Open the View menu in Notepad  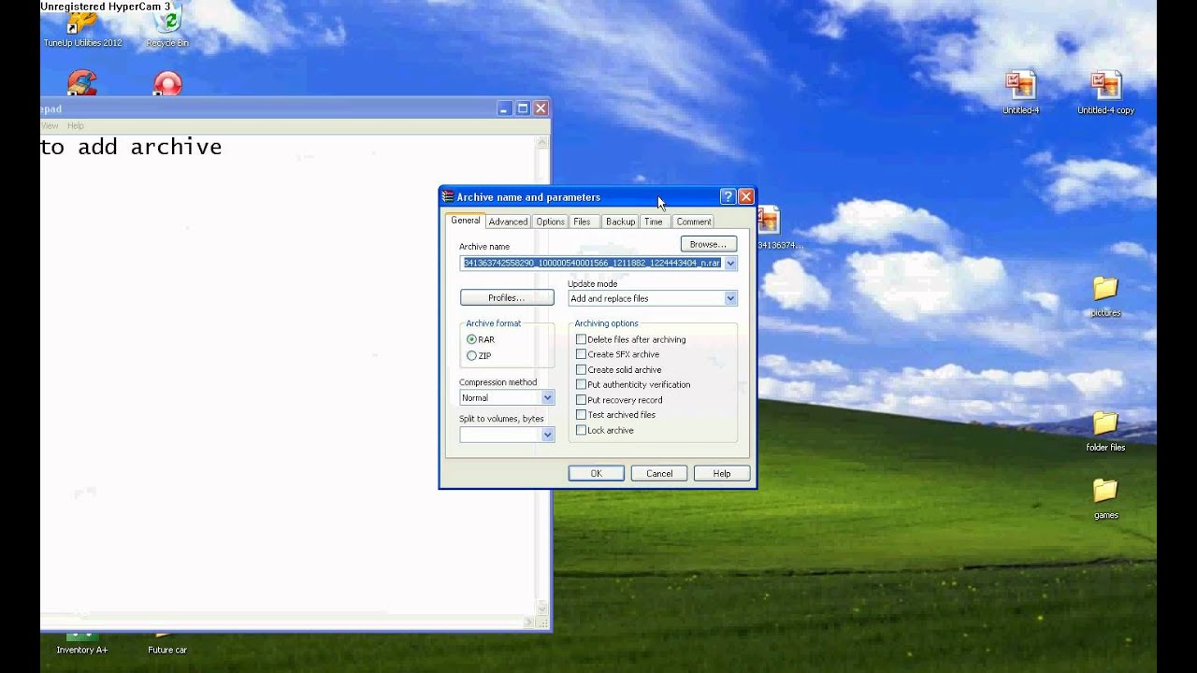tap(50, 125)
